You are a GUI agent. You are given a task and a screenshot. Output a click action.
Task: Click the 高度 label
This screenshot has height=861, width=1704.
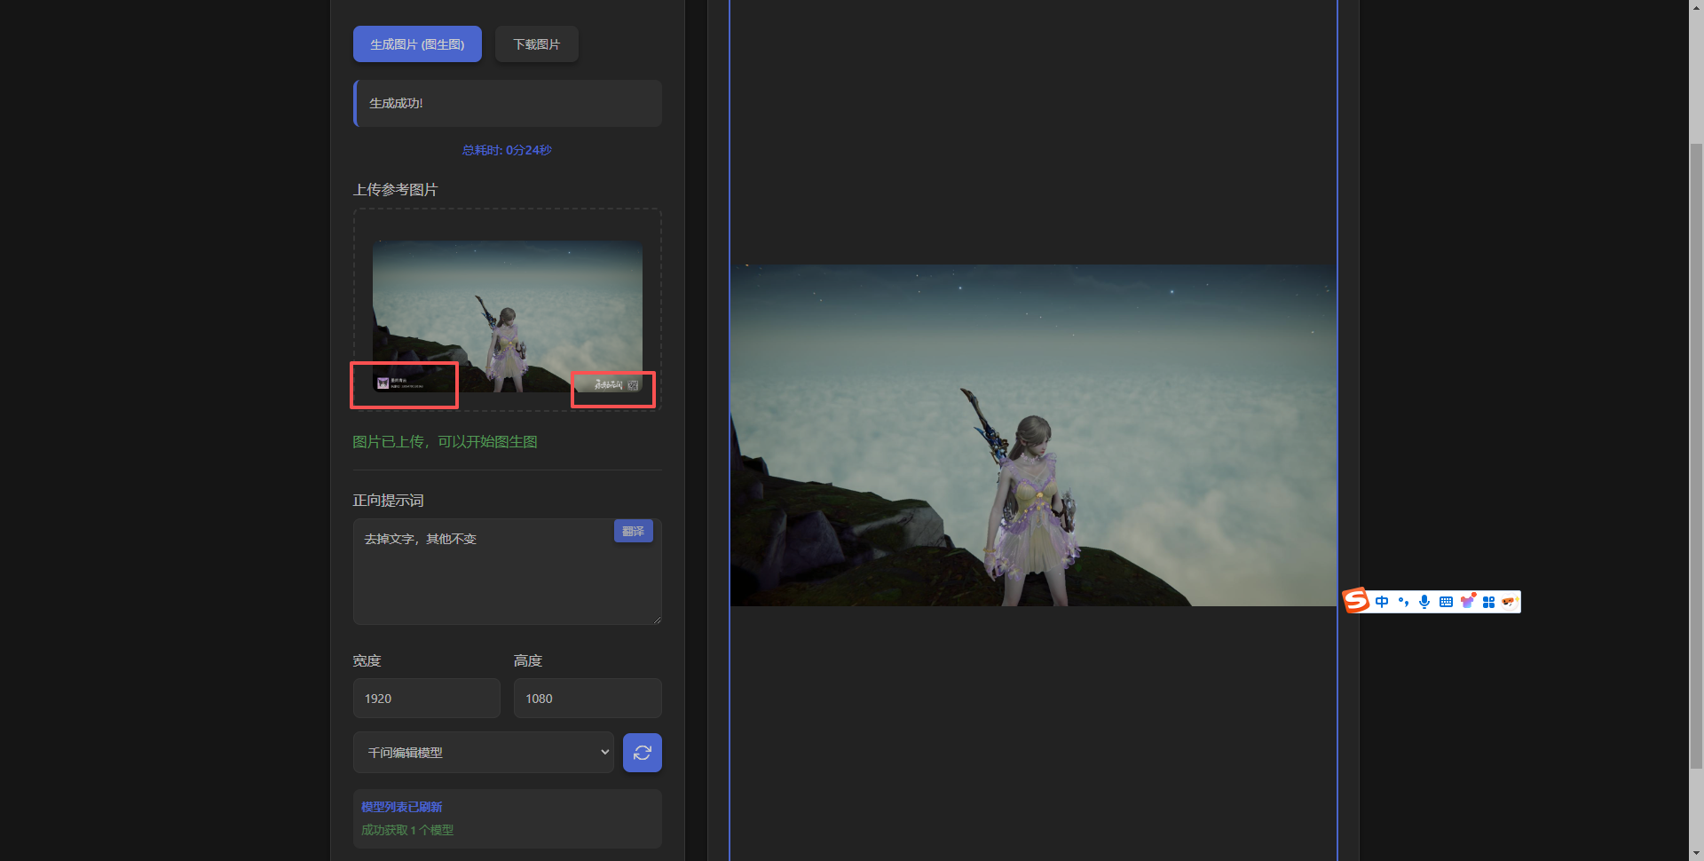tap(527, 661)
